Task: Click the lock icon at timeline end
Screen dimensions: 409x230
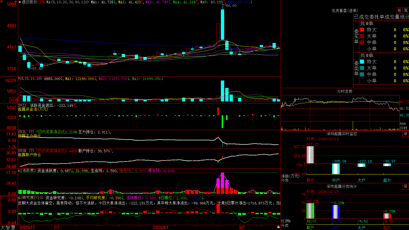Action: point(279,227)
